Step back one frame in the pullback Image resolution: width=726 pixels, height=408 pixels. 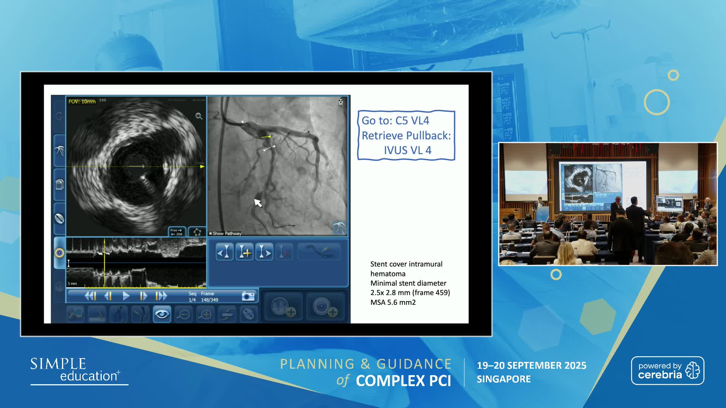click(108, 296)
